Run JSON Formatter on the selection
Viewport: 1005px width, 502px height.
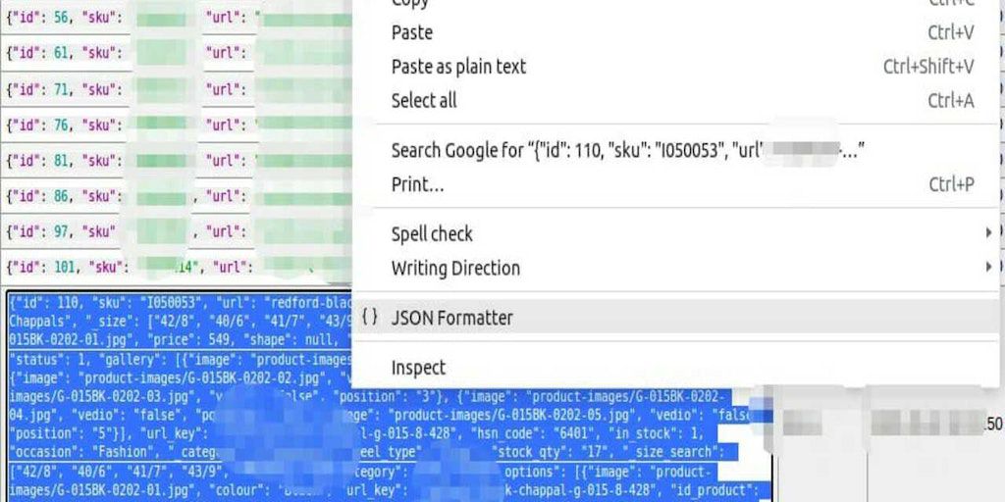(x=452, y=318)
